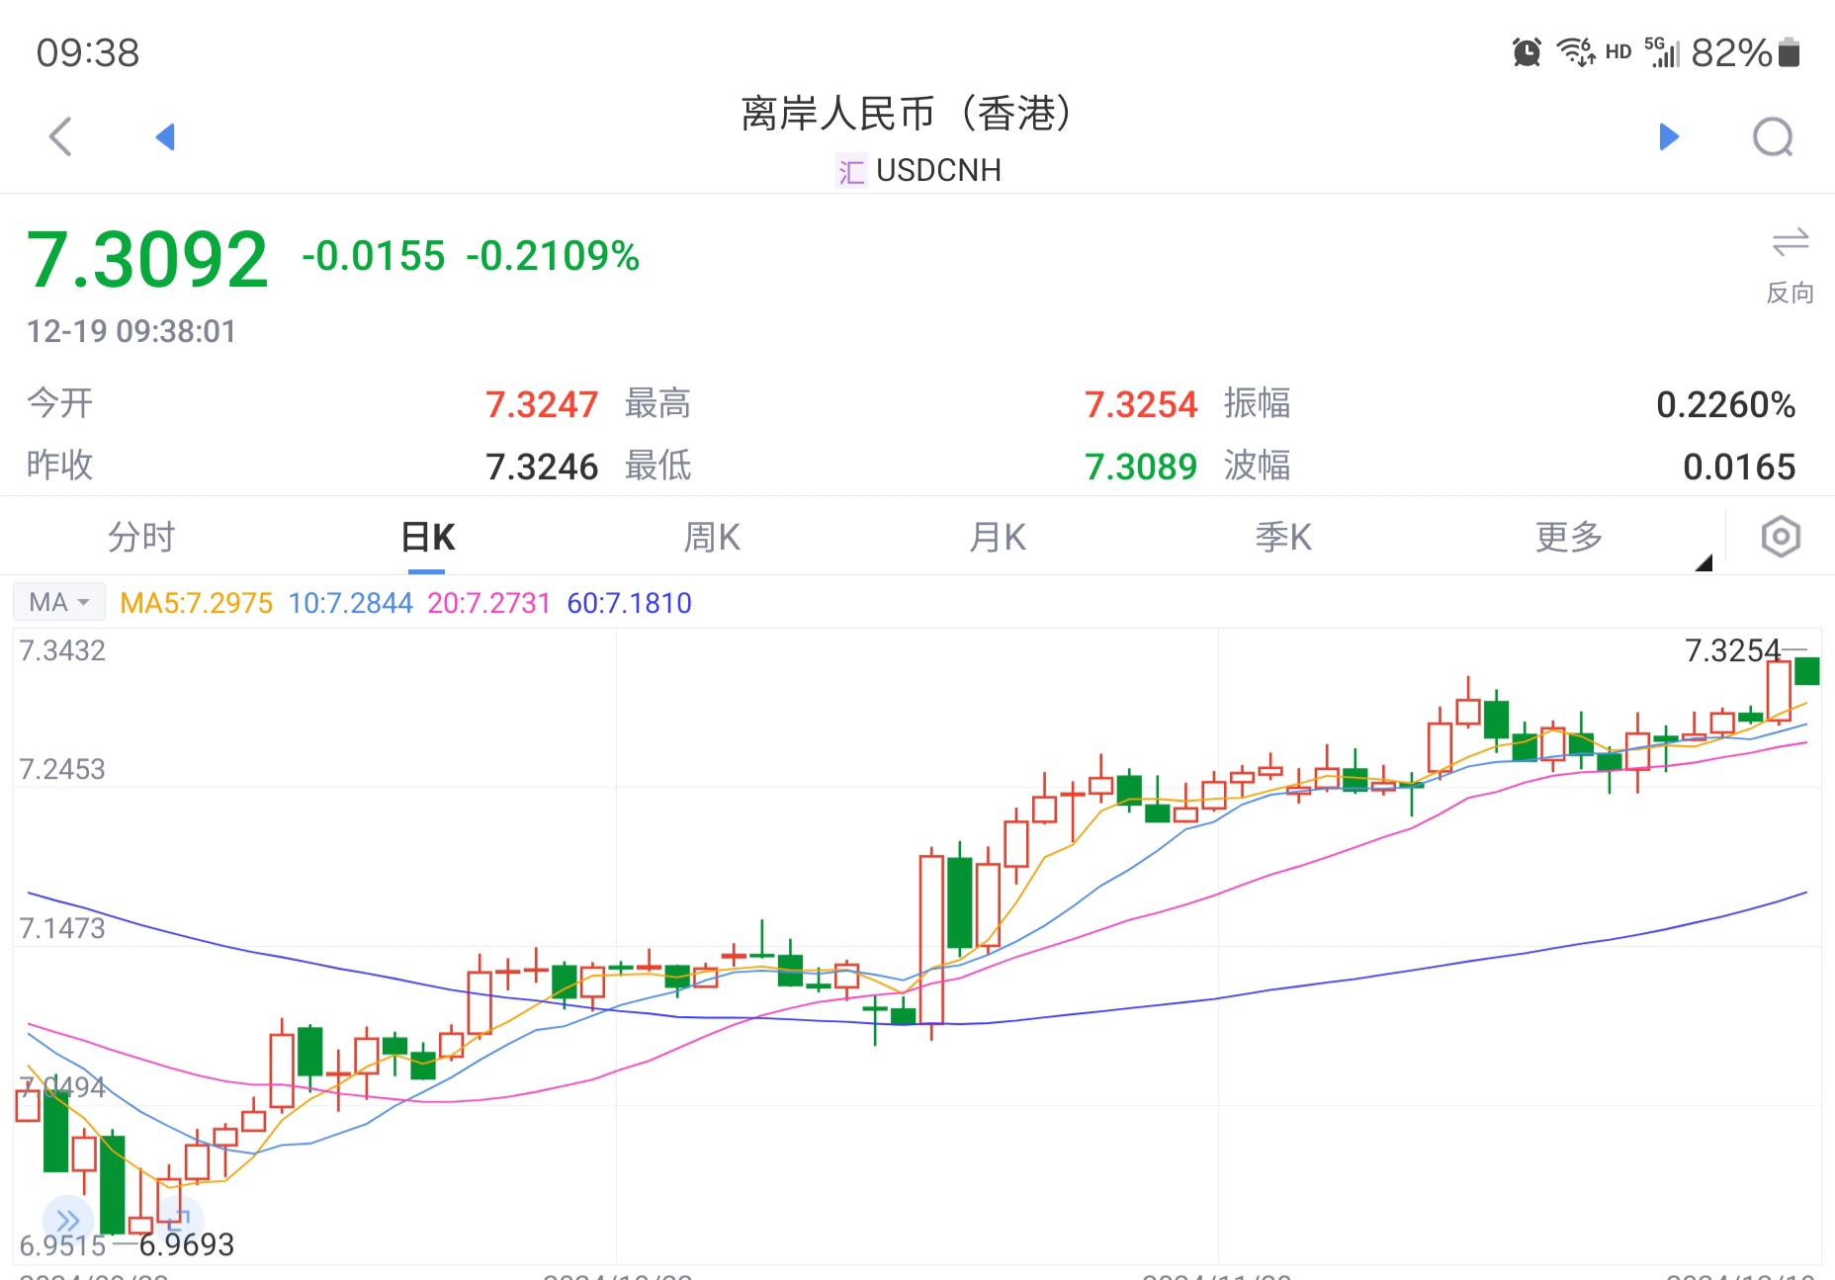Tap the chart high label 7.3254
Viewport: 1835px width, 1280px height.
(x=1732, y=650)
